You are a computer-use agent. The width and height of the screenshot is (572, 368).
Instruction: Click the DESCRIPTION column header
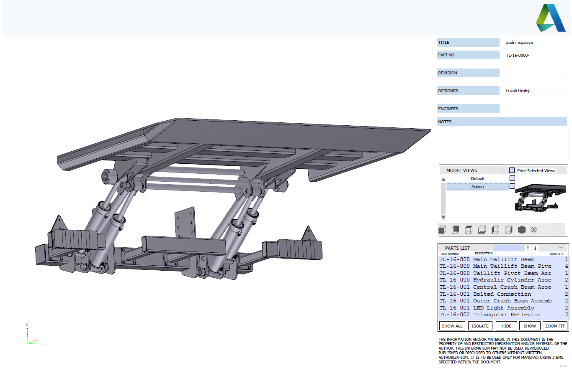484,254
